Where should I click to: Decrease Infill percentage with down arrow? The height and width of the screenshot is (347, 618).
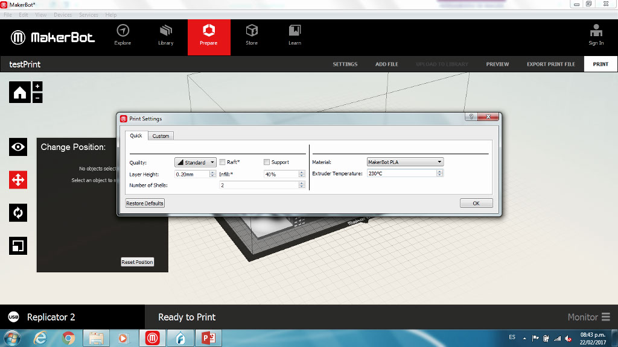(302, 176)
